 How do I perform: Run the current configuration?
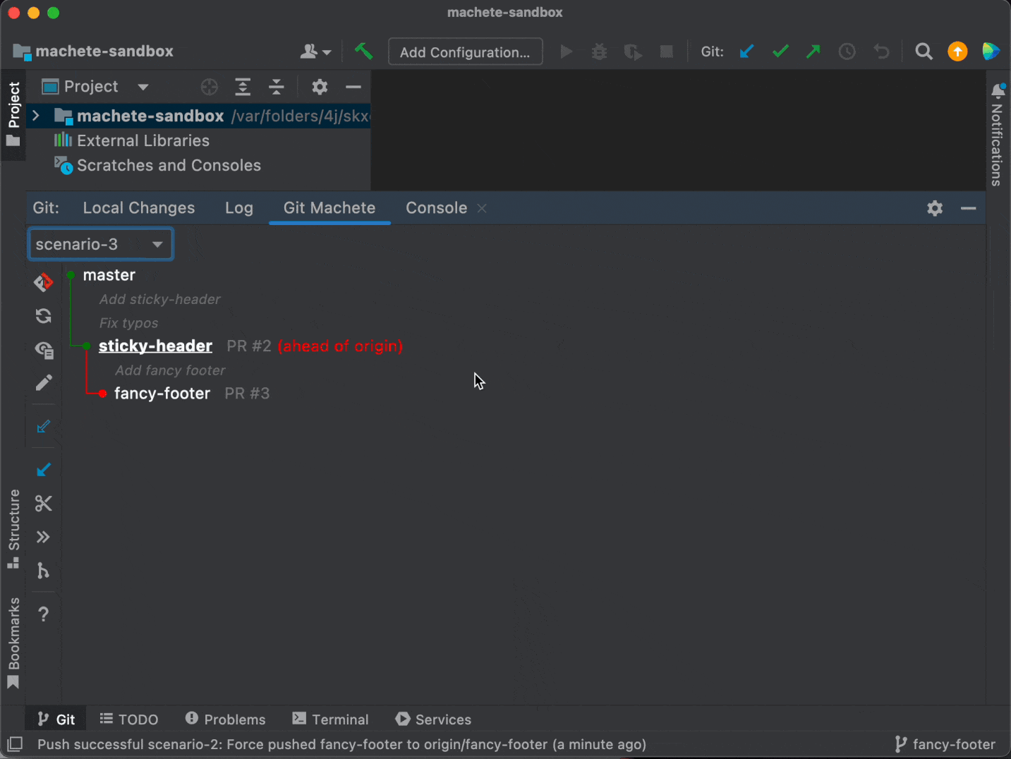click(566, 51)
